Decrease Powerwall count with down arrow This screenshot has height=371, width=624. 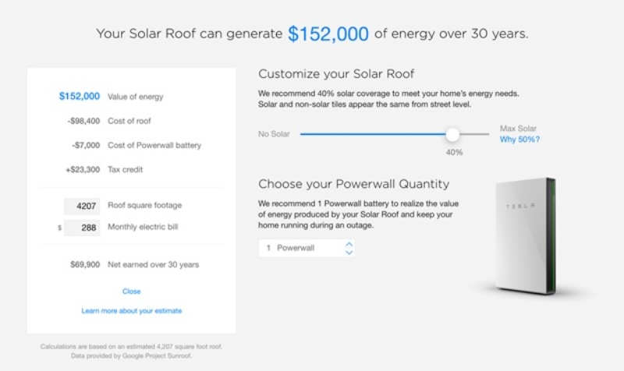pos(349,253)
